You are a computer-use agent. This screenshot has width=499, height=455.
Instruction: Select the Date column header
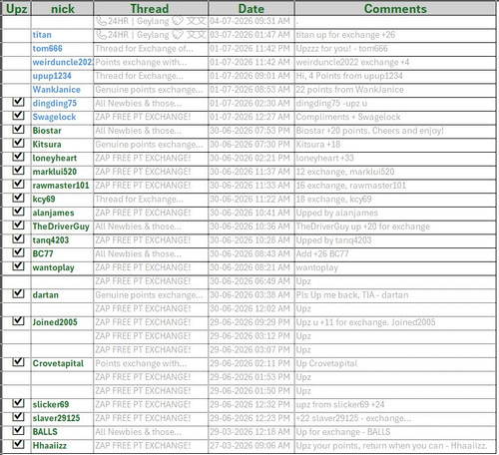click(251, 9)
